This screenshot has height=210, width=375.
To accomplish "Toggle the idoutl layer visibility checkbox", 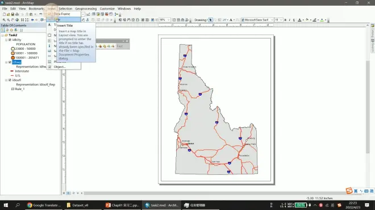I will coord(10,80).
